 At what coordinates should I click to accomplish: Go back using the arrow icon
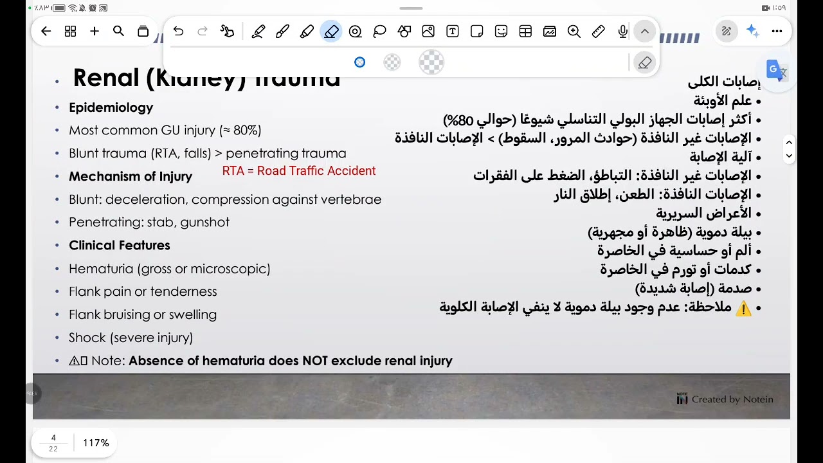pyautogui.click(x=46, y=32)
